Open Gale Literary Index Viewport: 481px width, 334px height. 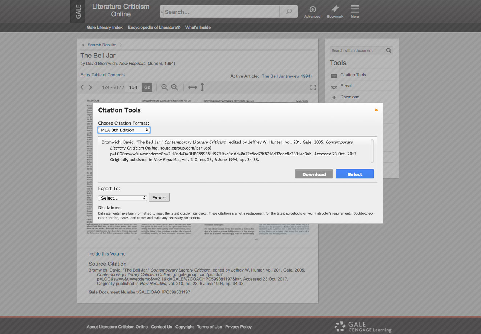pos(105,27)
